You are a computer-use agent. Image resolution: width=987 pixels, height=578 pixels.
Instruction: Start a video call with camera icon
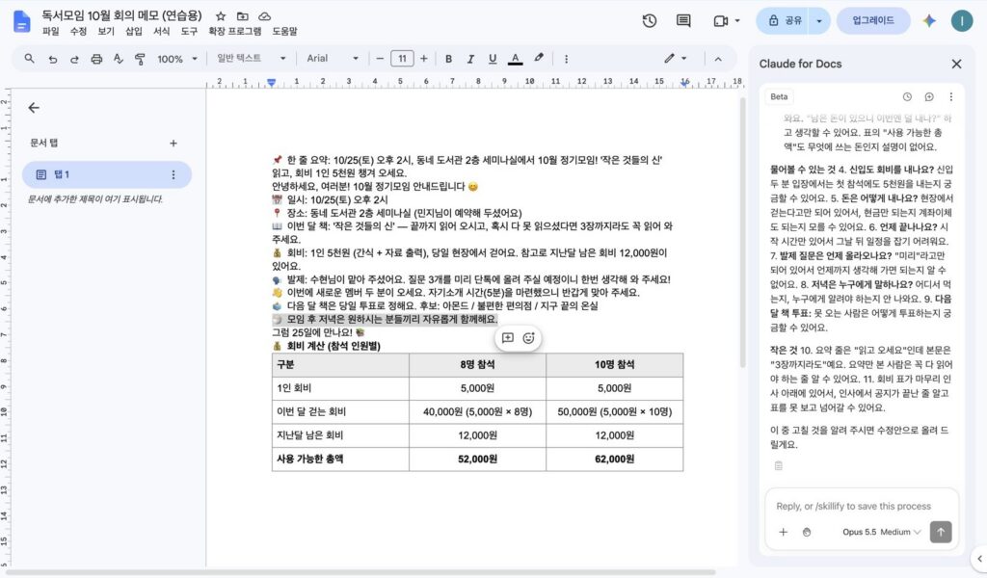[721, 21]
